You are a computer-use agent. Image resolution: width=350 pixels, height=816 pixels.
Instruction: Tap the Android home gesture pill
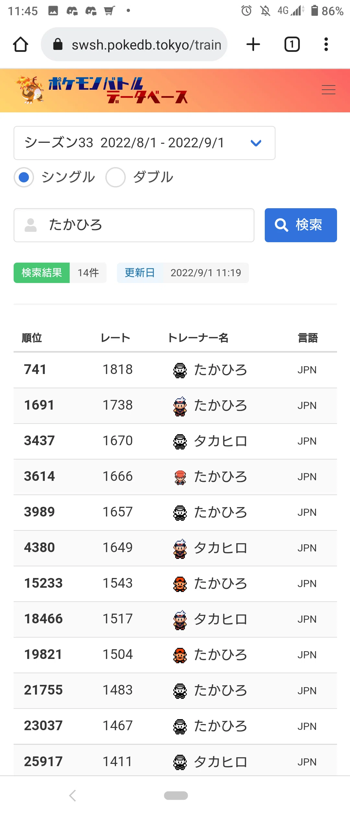click(x=176, y=796)
